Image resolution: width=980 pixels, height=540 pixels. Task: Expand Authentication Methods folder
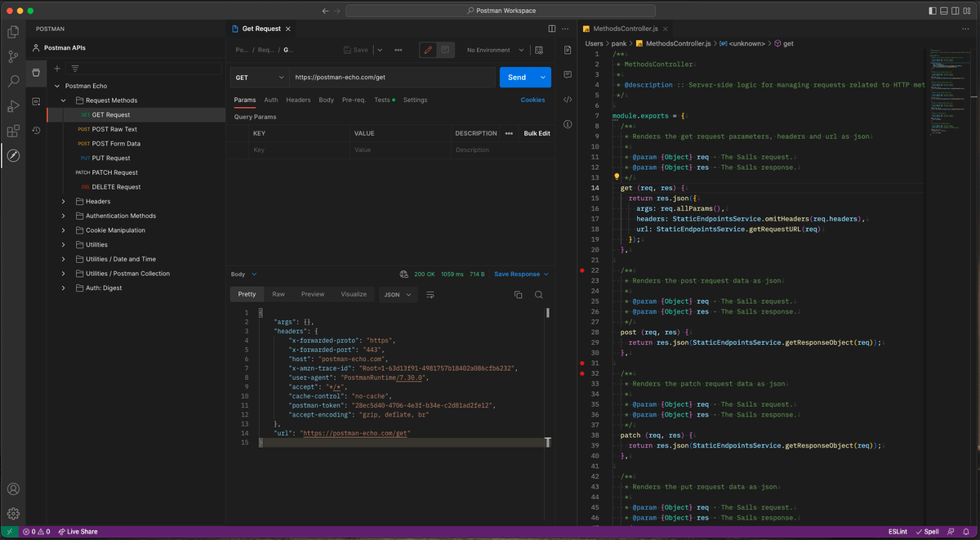click(64, 216)
